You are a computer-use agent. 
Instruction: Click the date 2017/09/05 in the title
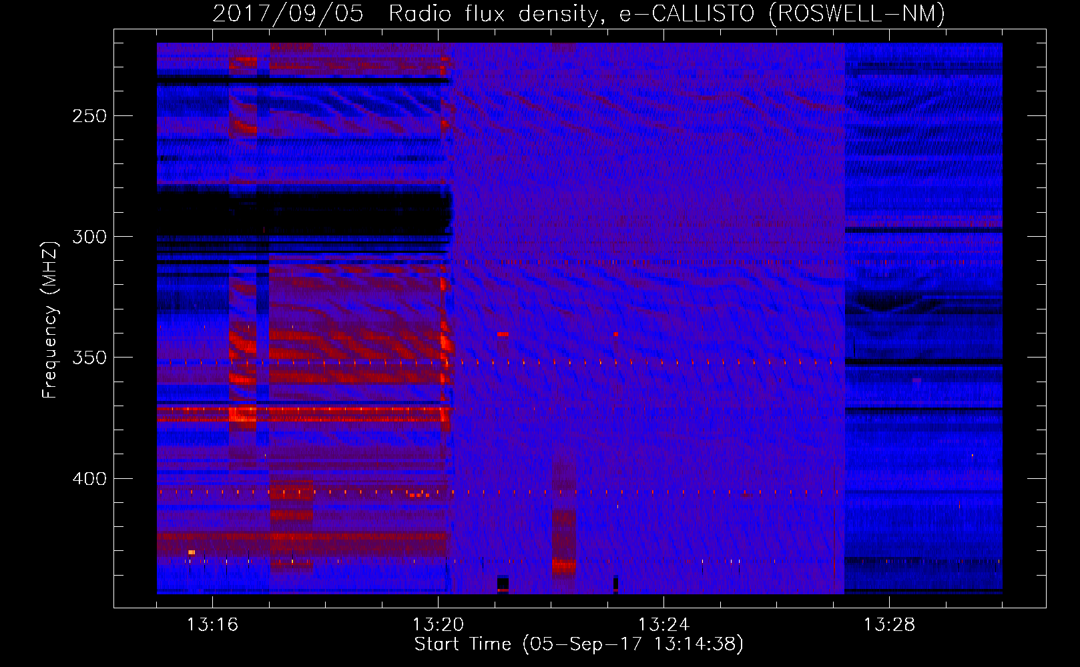click(288, 14)
